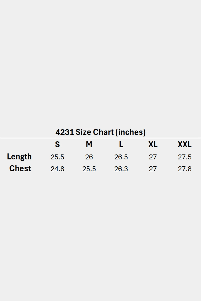Click the Chest value 26.3 for size L
Screen dimensions: 201x301
[x=121, y=169]
